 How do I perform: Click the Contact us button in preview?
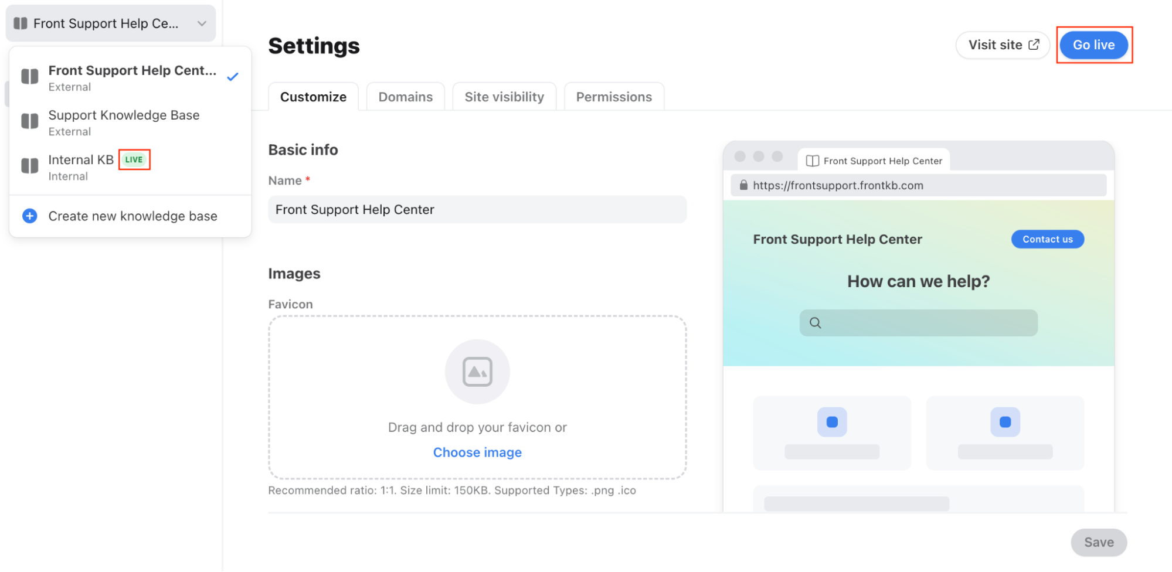coord(1047,239)
